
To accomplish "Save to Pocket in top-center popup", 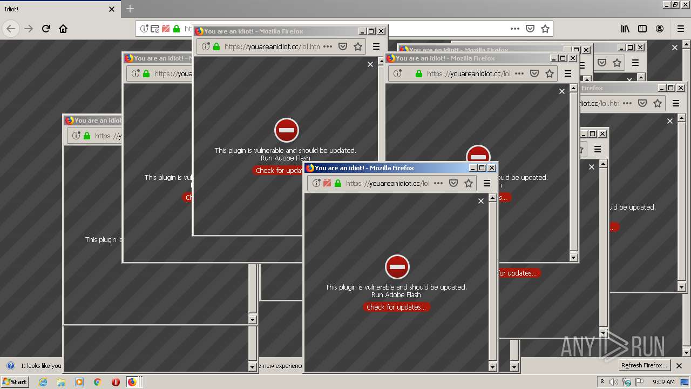I will click(342, 46).
